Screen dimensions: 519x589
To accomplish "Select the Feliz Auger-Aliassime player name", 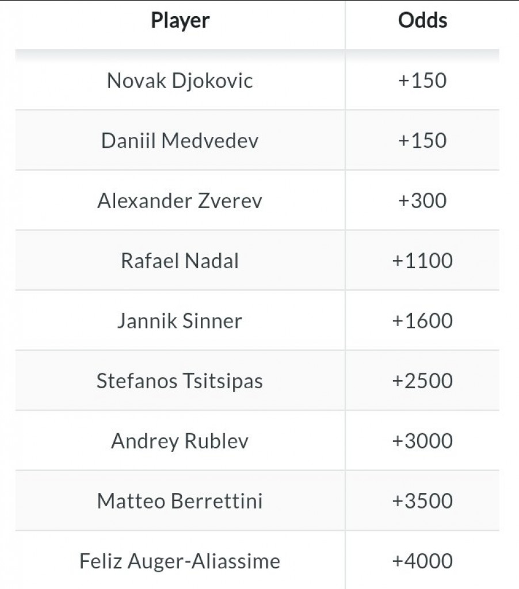I will tap(180, 561).
